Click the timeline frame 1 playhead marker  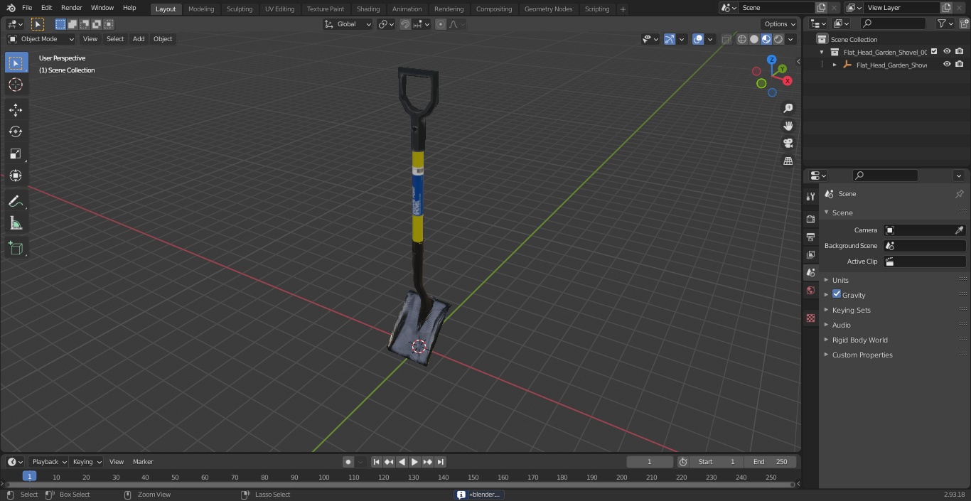click(29, 477)
